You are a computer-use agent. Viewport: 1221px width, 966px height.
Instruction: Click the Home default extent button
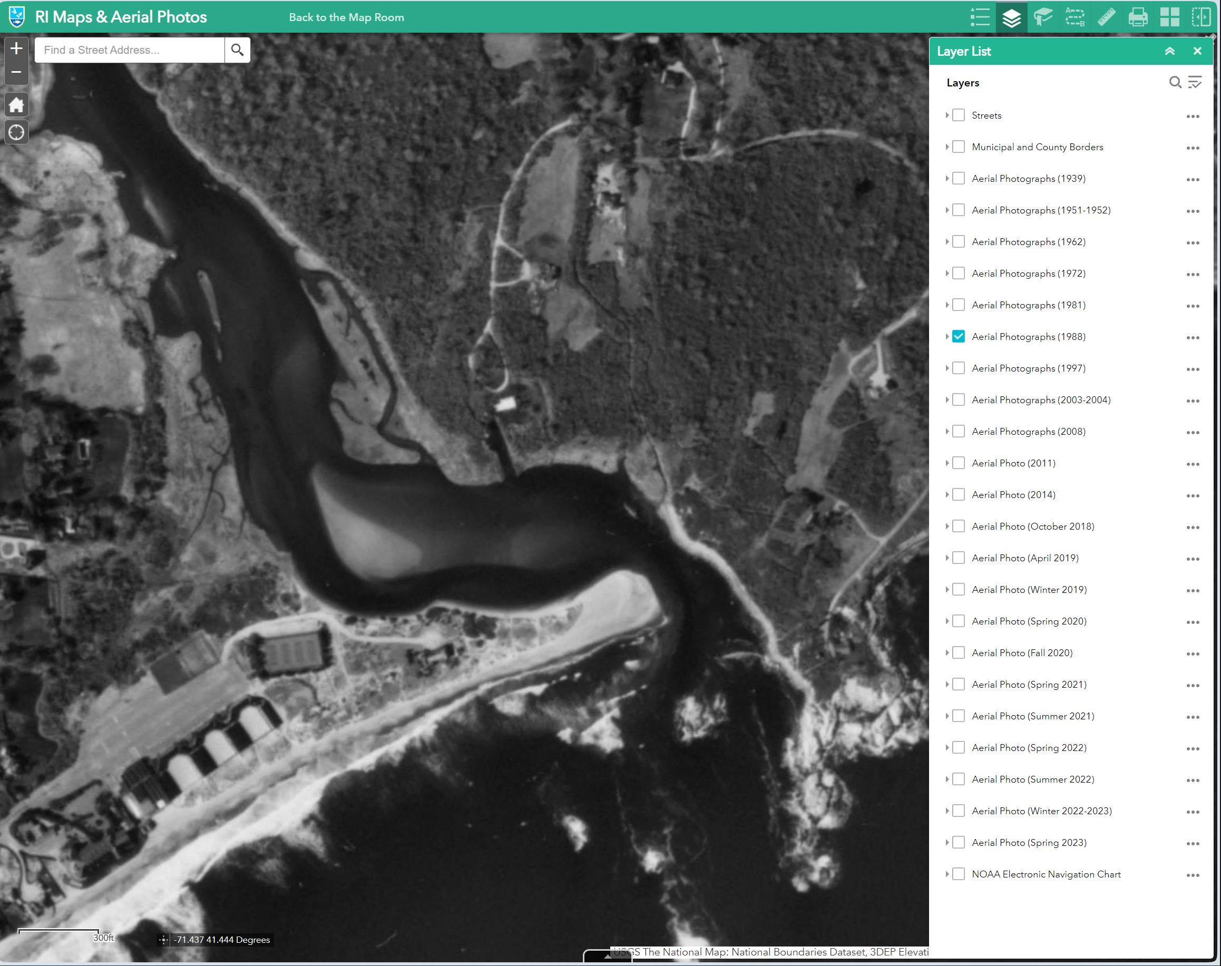[x=16, y=105]
